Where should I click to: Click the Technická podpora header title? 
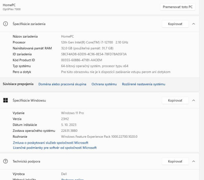tap(26, 161)
